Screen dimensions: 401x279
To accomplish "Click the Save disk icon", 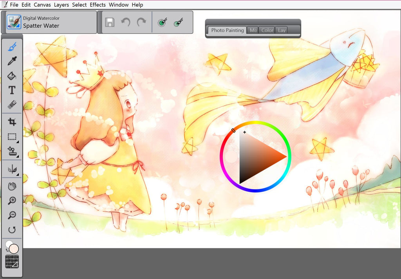I will (x=110, y=22).
